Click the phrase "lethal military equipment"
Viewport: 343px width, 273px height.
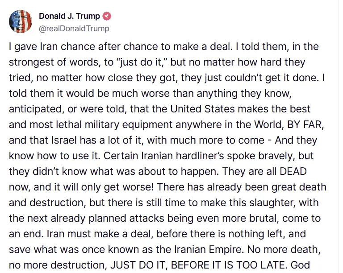(114, 125)
